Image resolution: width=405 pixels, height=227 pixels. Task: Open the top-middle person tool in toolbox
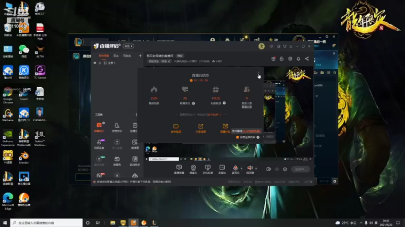(117, 125)
